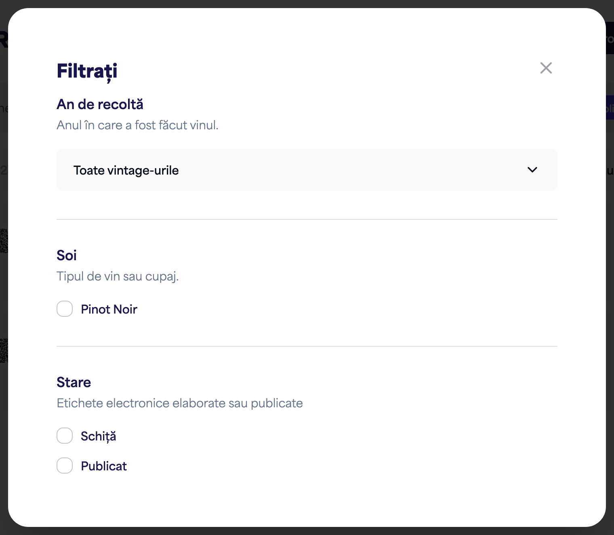The width and height of the screenshot is (614, 535).
Task: Click the upper QR code thumbnail behind the dialog
Action: coord(4,241)
